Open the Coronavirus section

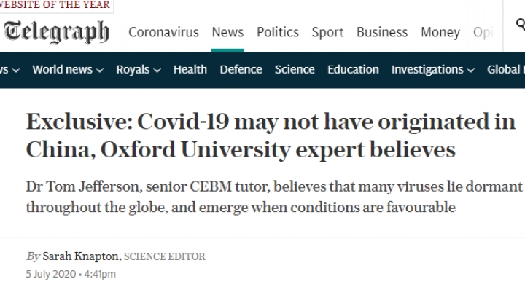(163, 32)
